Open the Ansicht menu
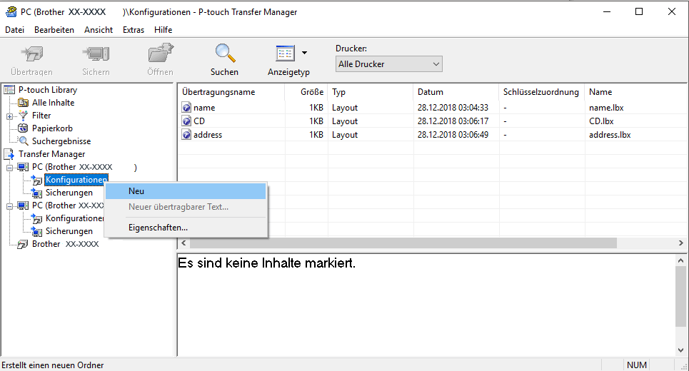The height and width of the screenshot is (371, 689). [99, 30]
